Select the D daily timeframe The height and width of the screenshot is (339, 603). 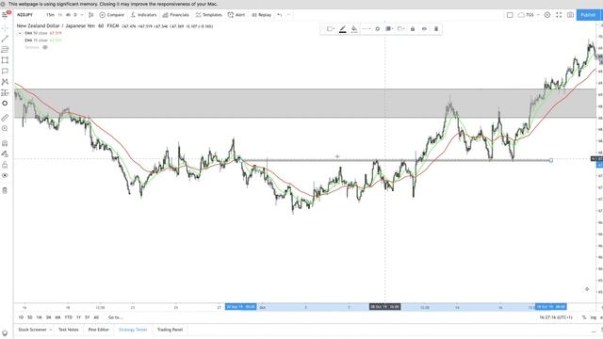tap(75, 15)
